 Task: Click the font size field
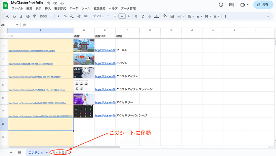[122, 16]
